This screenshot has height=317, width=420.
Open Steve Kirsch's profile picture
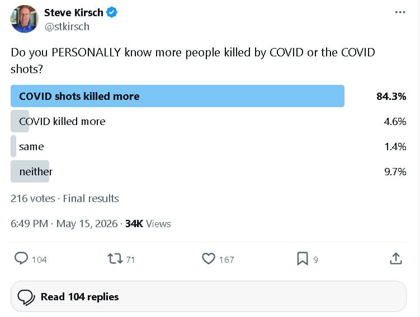25,19
